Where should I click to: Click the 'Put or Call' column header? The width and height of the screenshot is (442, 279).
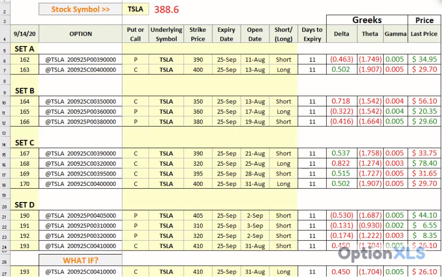[135, 34]
